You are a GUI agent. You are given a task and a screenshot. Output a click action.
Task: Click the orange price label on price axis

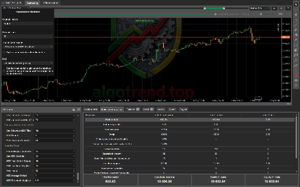point(285,37)
